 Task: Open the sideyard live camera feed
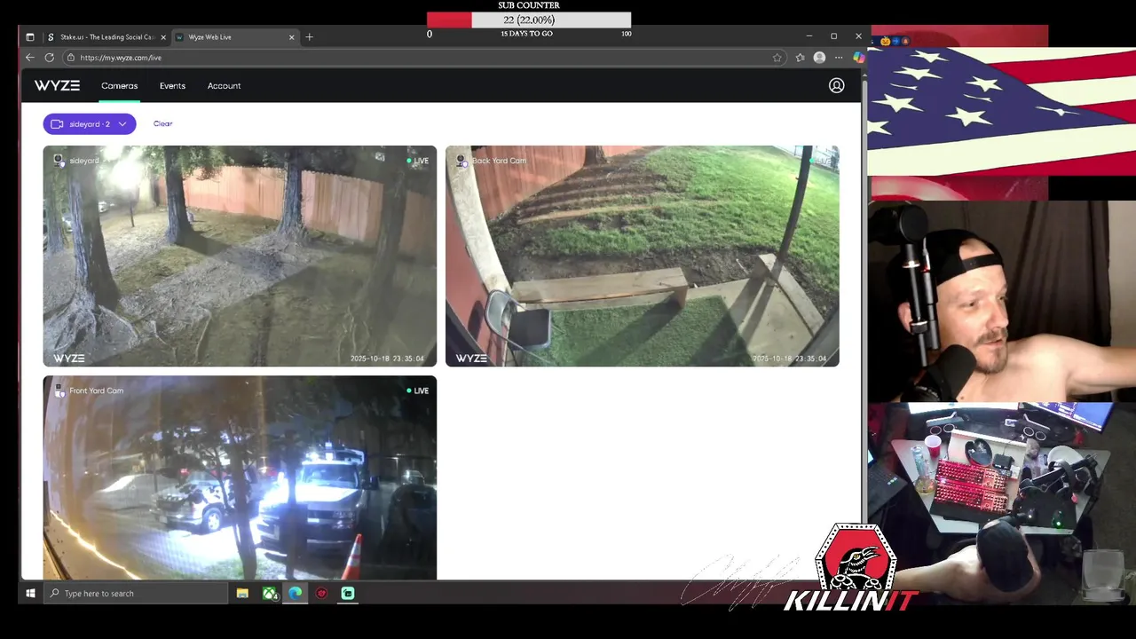coord(240,256)
